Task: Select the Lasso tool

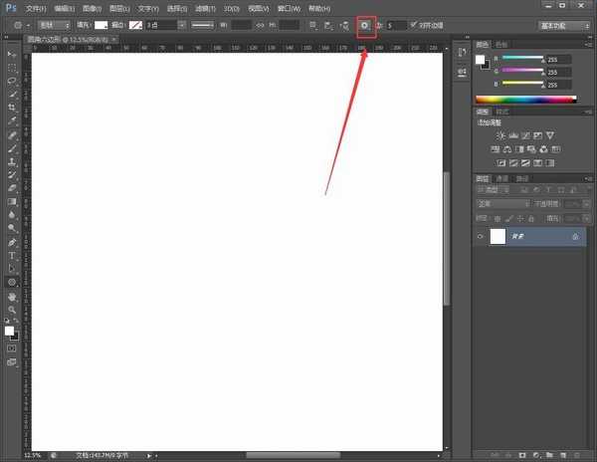Action: (x=12, y=81)
